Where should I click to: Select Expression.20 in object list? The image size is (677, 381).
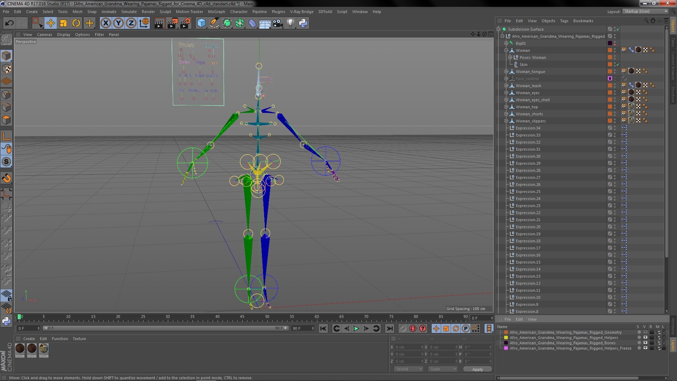click(528, 227)
